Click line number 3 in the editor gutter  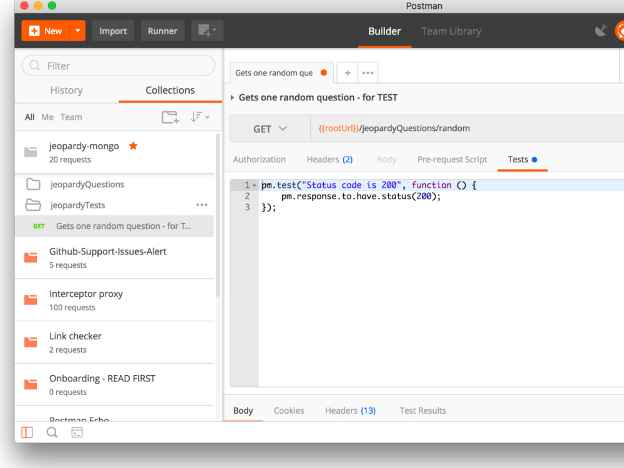247,207
